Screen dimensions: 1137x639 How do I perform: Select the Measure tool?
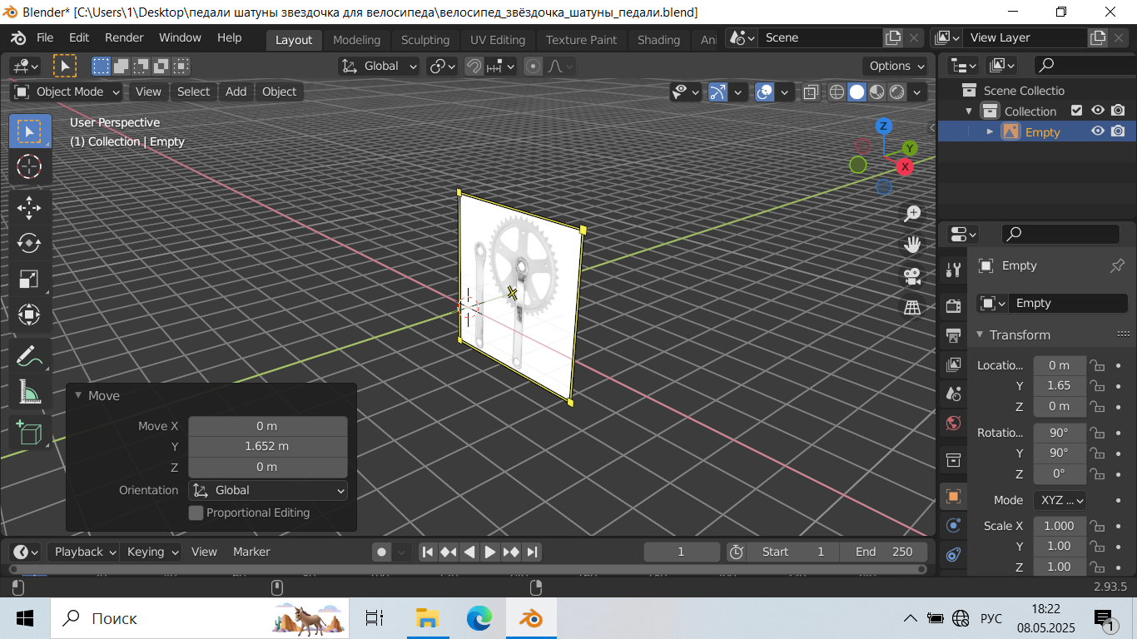coord(29,391)
